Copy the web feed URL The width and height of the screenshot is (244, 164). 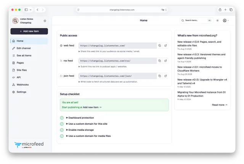160,46
